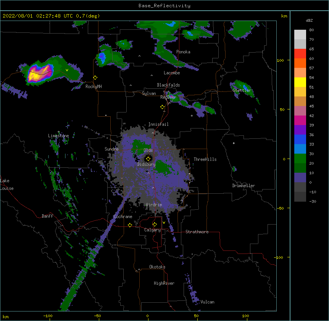Click the Airdrie city label
329x321 pixels.
click(x=154, y=205)
